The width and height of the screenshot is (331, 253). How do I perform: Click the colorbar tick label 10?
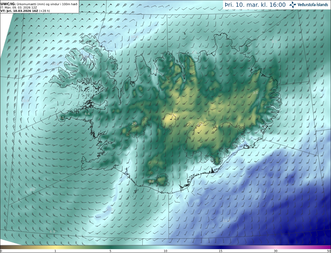(x=165, y=251)
